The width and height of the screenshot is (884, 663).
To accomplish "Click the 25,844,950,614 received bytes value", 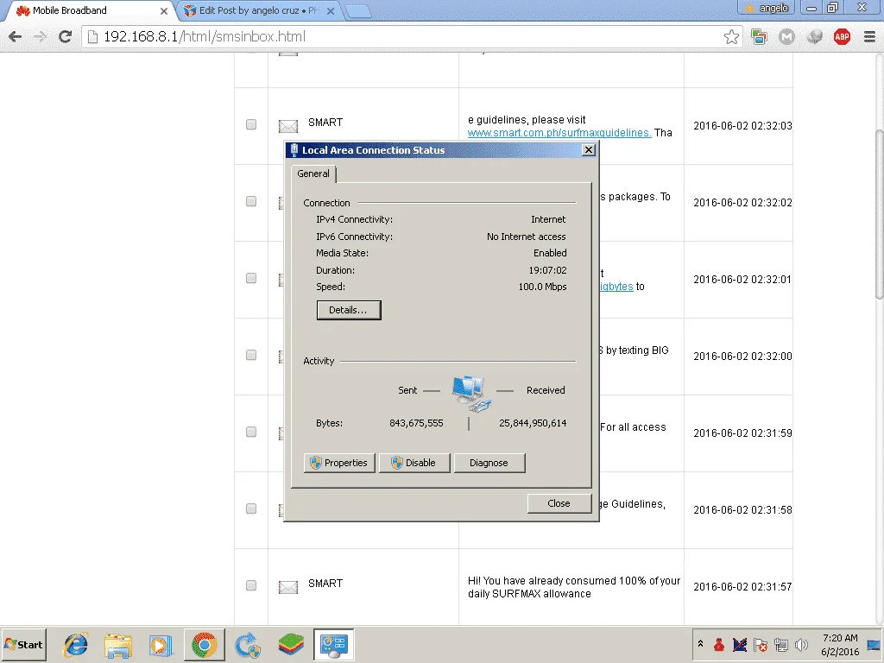I will [x=533, y=423].
